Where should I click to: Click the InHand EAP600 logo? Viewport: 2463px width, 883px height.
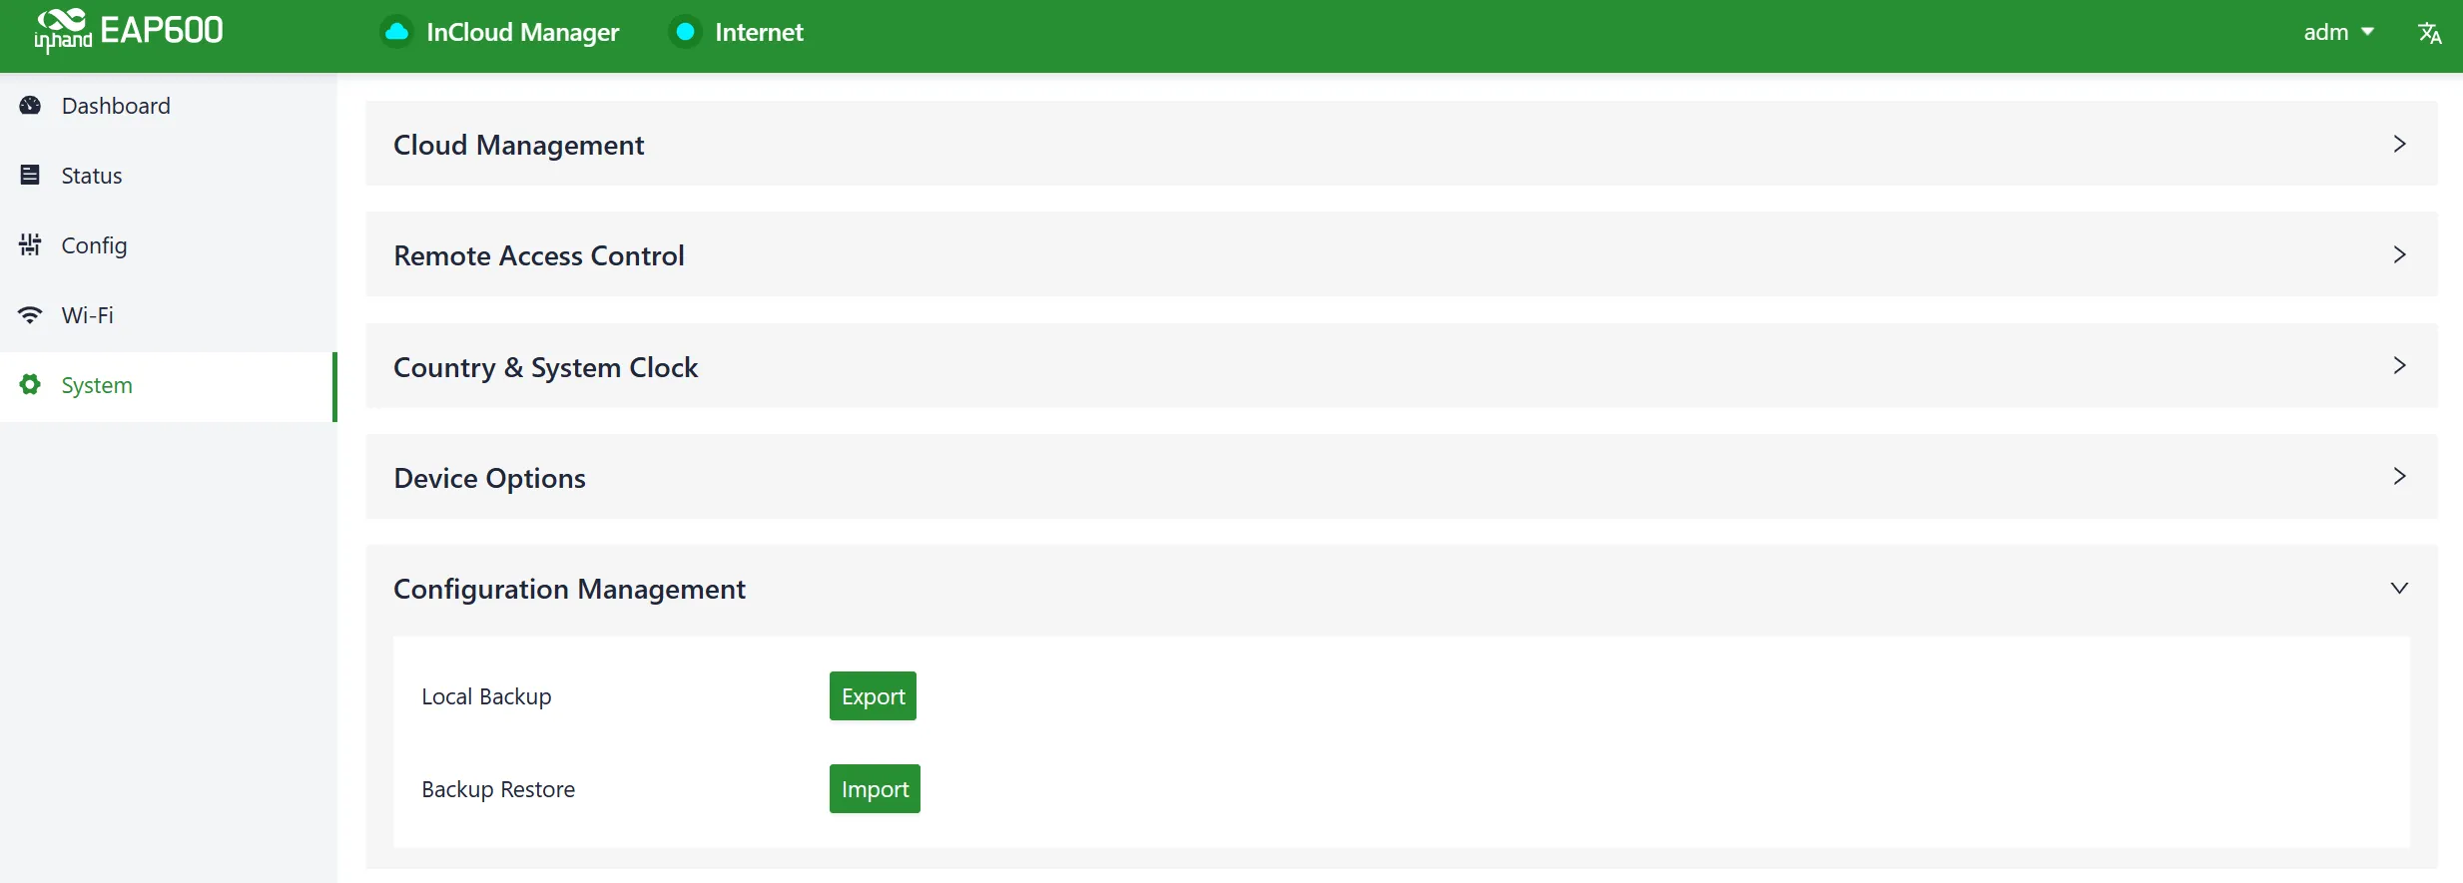[128, 31]
